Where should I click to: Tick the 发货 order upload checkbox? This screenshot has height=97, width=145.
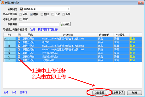pyautogui.click(x=21, y=19)
